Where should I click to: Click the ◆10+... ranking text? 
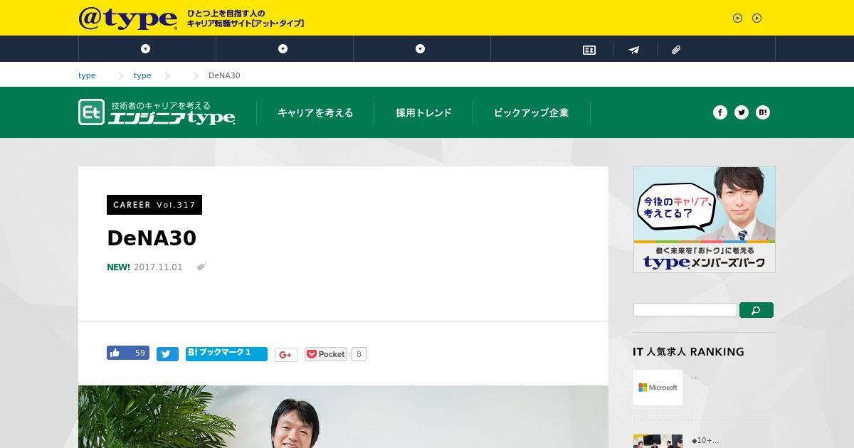point(705,441)
